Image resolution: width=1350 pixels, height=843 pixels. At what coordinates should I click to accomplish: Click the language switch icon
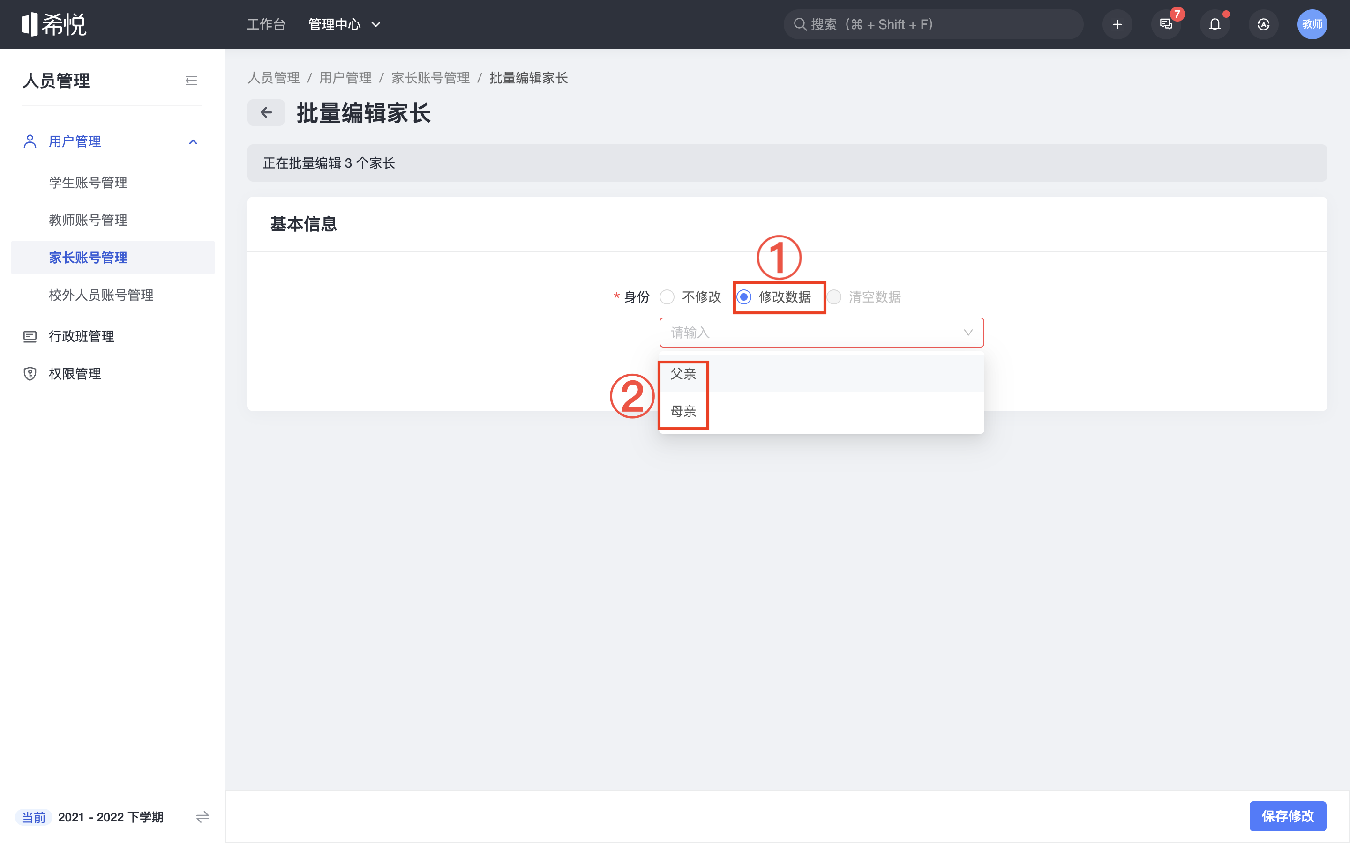click(1264, 24)
